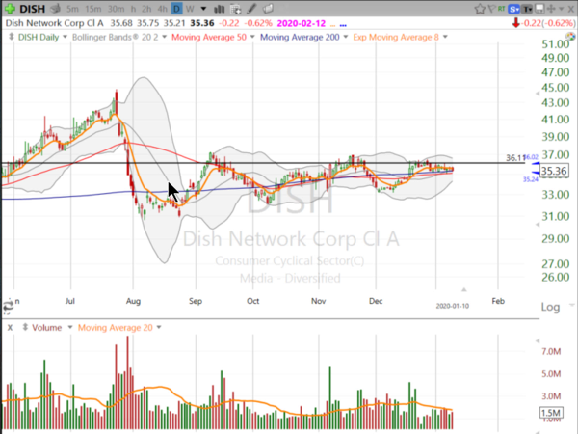Select the pencil drawing tools icon
The image size is (578, 434).
(252, 9)
